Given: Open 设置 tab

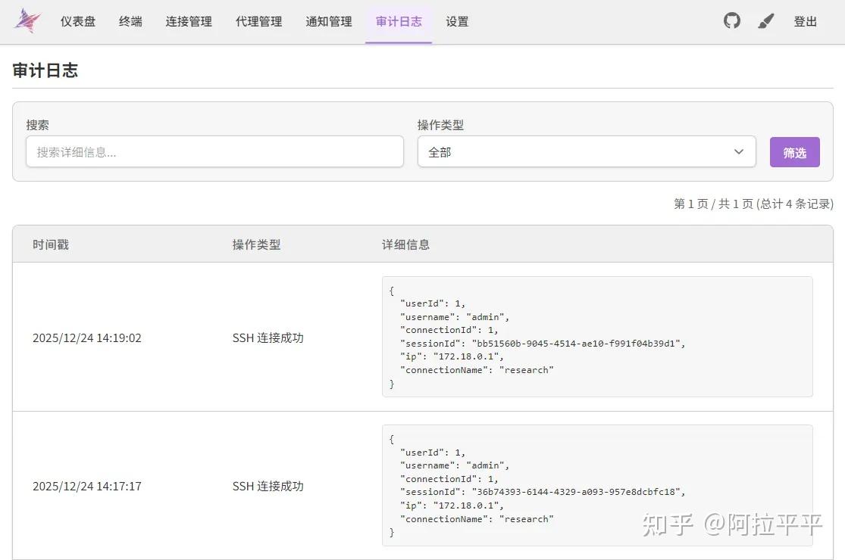Looking at the screenshot, I should pos(457,21).
